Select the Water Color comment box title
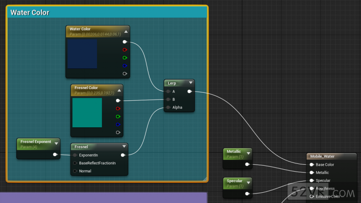Screen dimensions: 361x203 tap(30, 13)
